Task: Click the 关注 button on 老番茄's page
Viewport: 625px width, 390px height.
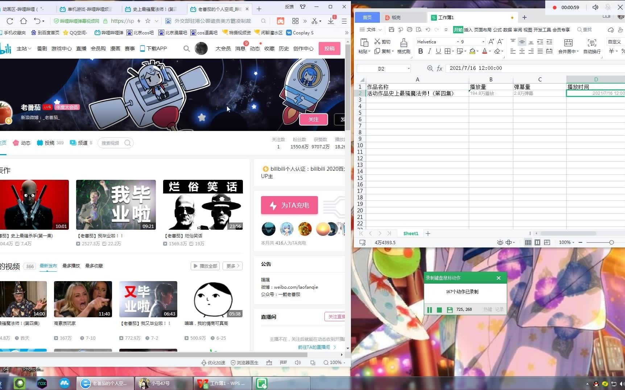Action: 313,119
